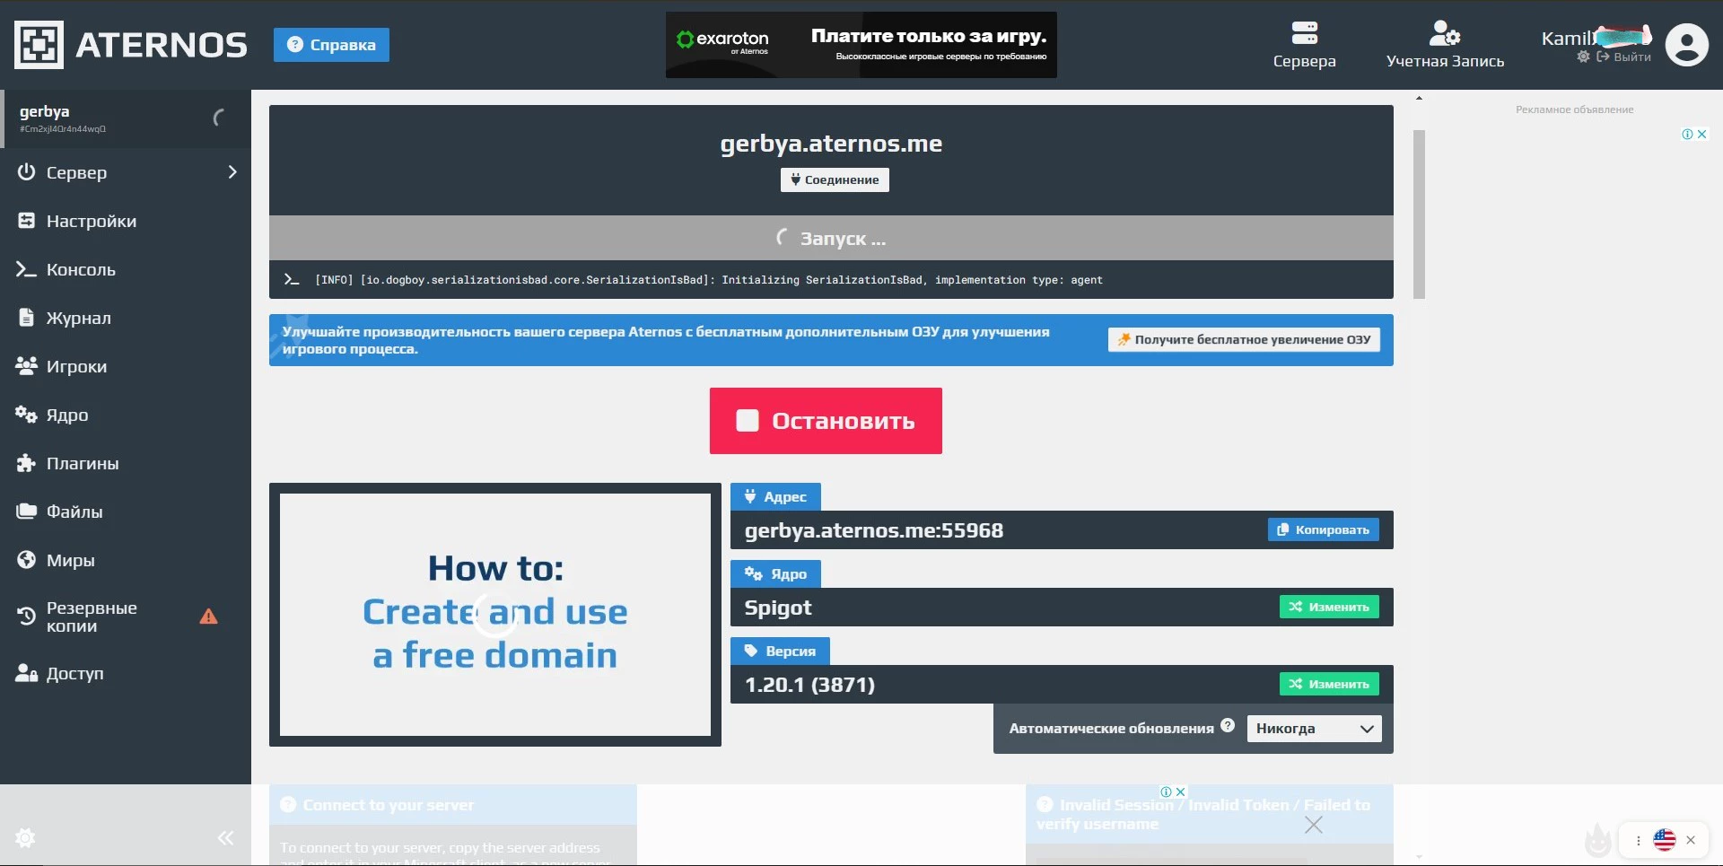The width and height of the screenshot is (1723, 866).
Task: Open Доступ in the sidebar
Action: point(126,673)
